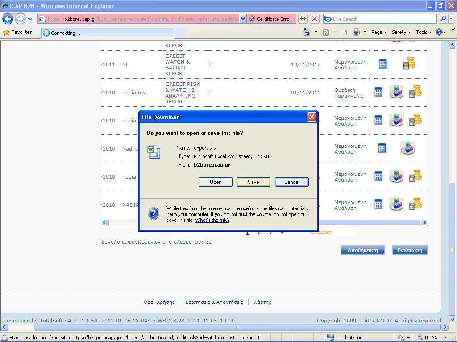Click the page vertical scrollbar up arrow
The height and width of the screenshot is (342, 457).
tap(453, 45)
